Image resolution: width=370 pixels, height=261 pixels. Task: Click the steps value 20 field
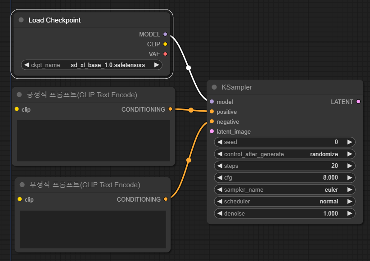point(284,166)
